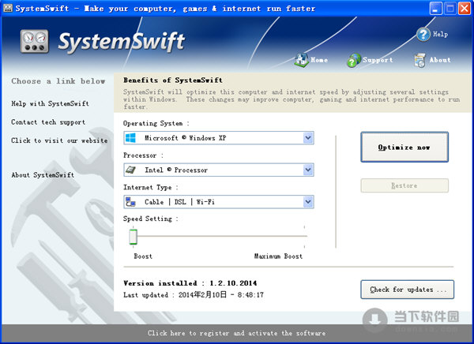Follow Click to visit our website link
Image resolution: width=474 pixels, height=344 pixels.
click(x=59, y=140)
